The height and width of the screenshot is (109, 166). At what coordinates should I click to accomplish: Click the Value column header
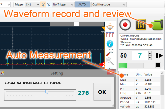tap(148, 74)
